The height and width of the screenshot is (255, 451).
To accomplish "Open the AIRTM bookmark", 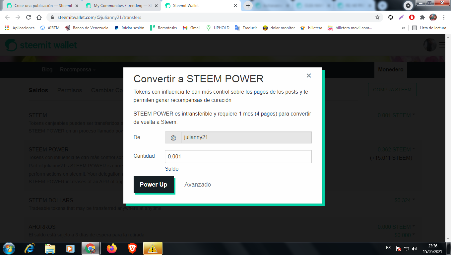I will click(49, 28).
